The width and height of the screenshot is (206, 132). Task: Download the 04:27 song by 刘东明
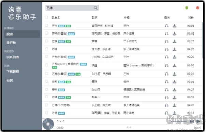click(x=175, y=90)
